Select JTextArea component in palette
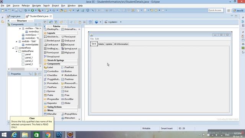Screen dimensions: 245x138 click(x=67, y=79)
